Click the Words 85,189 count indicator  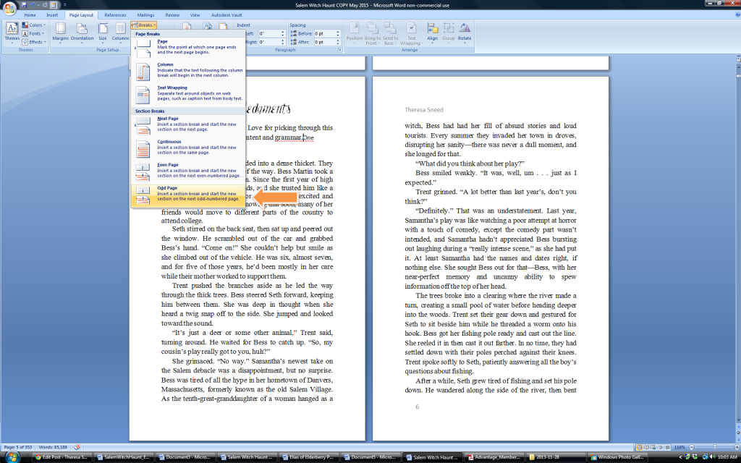[52, 447]
